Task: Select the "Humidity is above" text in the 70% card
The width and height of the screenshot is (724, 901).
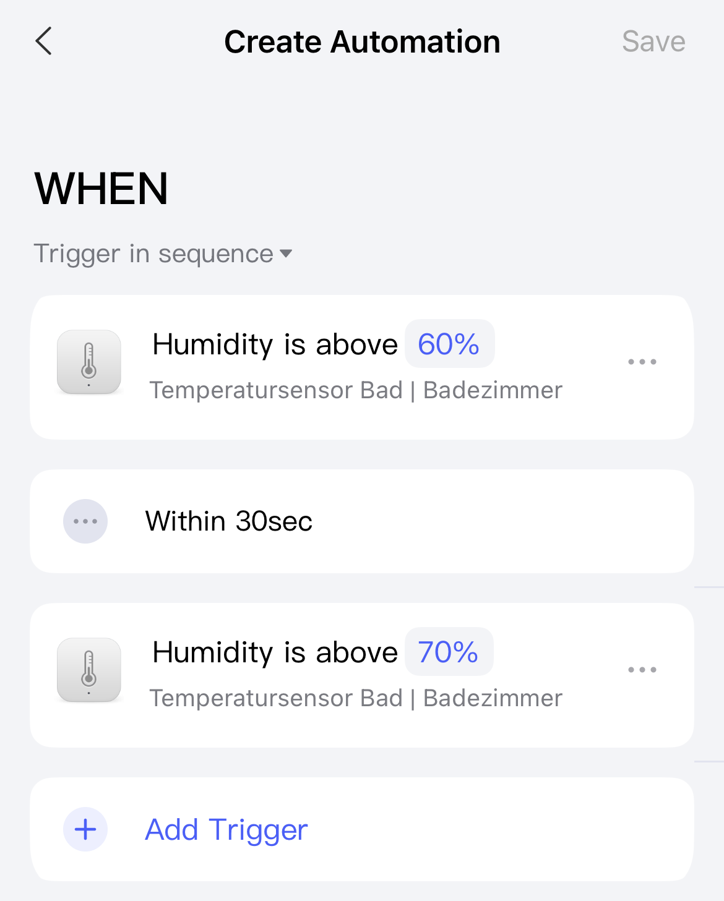Action: (275, 652)
